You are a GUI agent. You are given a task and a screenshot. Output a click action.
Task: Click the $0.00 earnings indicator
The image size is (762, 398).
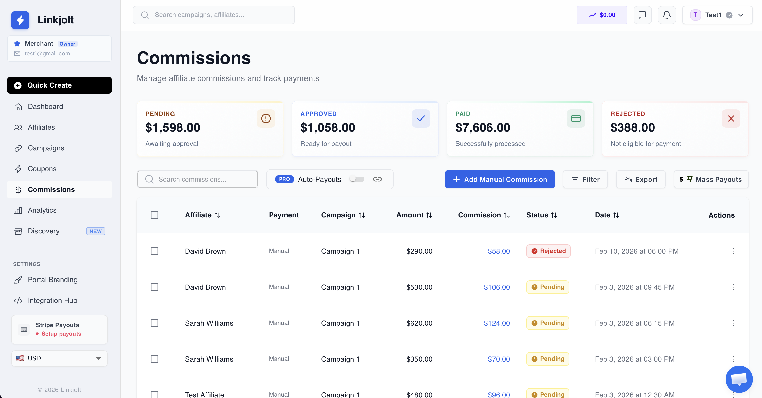coord(602,15)
